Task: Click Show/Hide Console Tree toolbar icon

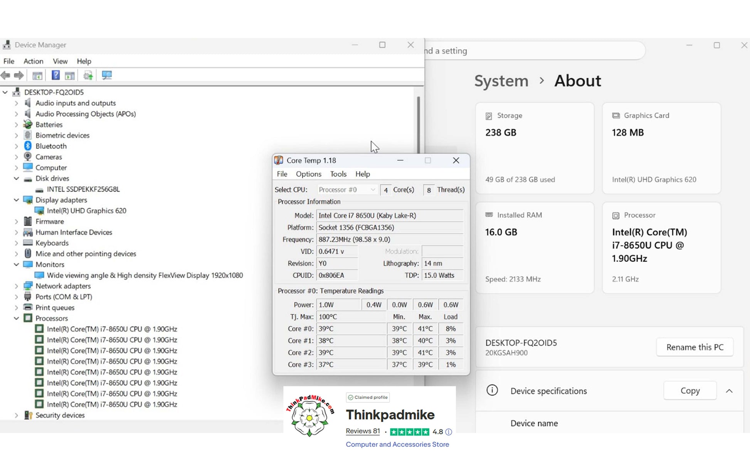Action: click(x=37, y=75)
